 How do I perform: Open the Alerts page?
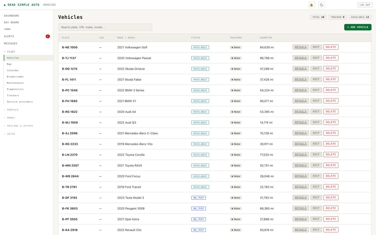9,36
